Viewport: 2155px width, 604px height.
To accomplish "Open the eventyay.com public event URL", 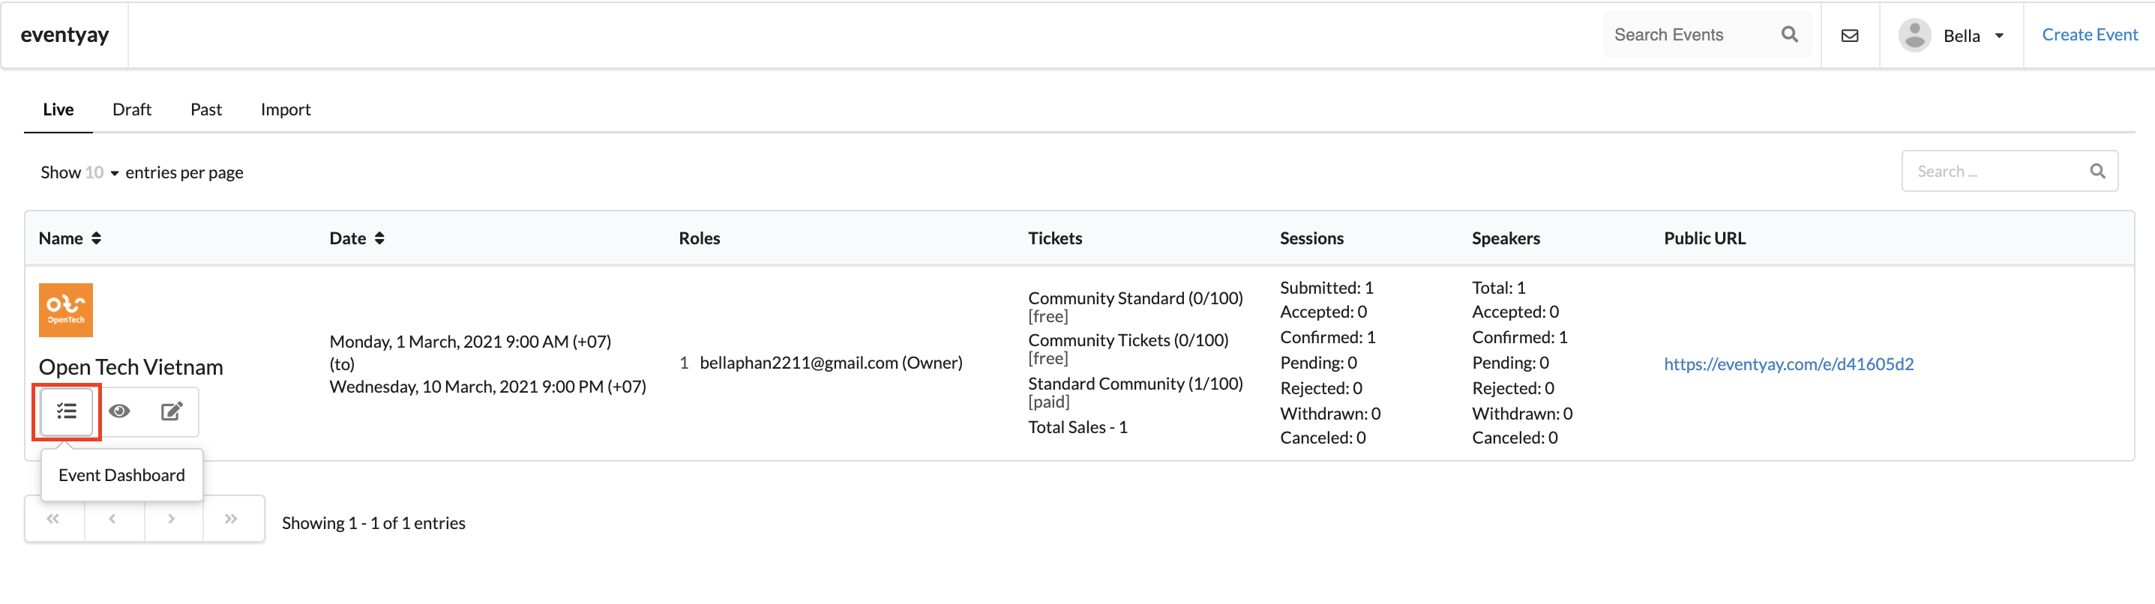I will coord(1788,364).
